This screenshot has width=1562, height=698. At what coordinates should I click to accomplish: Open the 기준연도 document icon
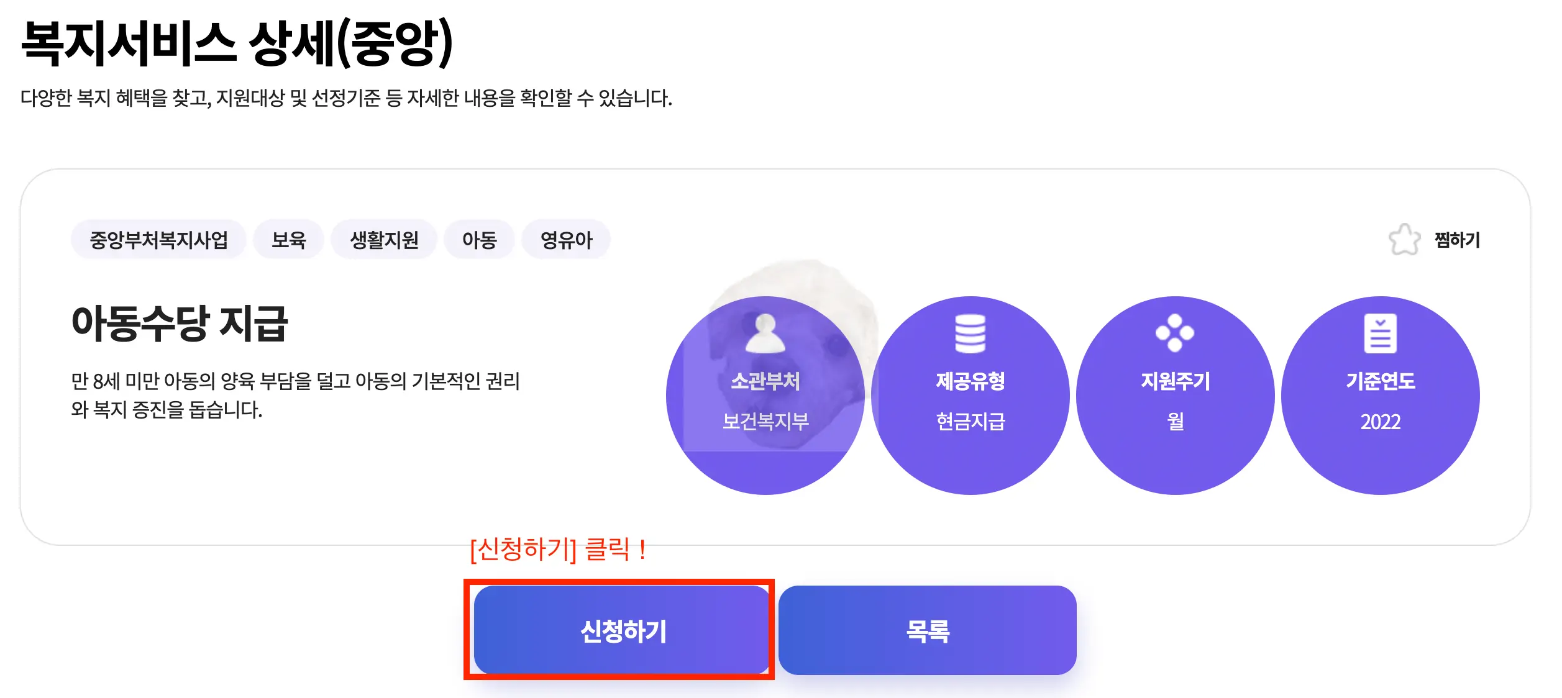(x=1380, y=332)
